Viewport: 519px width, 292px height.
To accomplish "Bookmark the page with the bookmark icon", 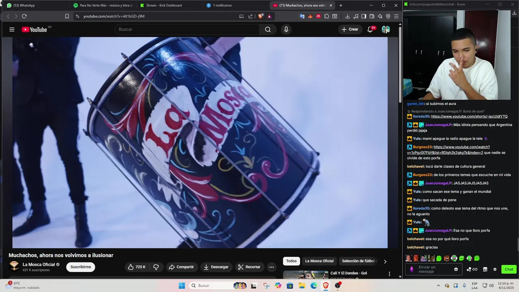I will click(x=67, y=16).
